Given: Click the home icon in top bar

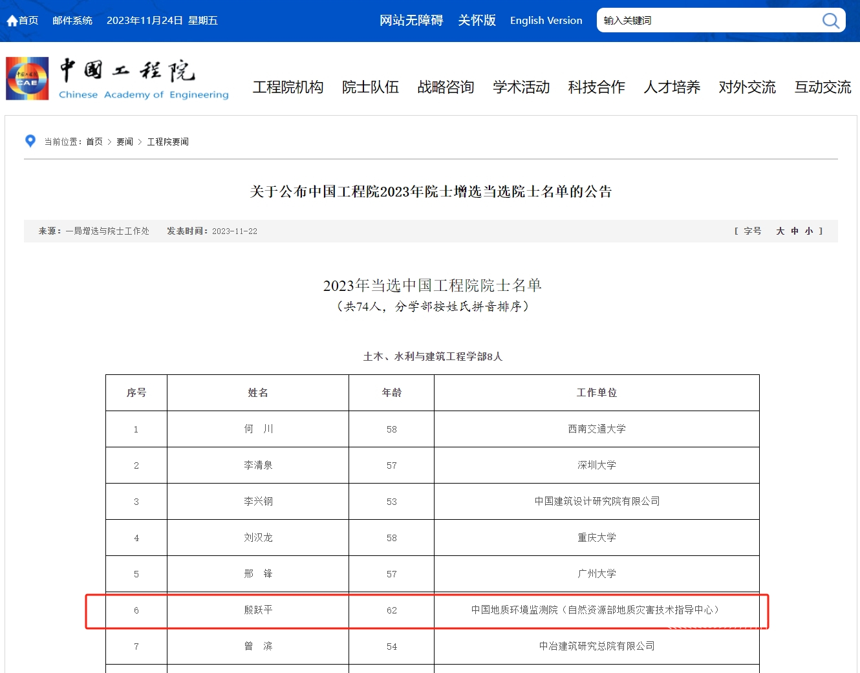Looking at the screenshot, I should [x=12, y=21].
